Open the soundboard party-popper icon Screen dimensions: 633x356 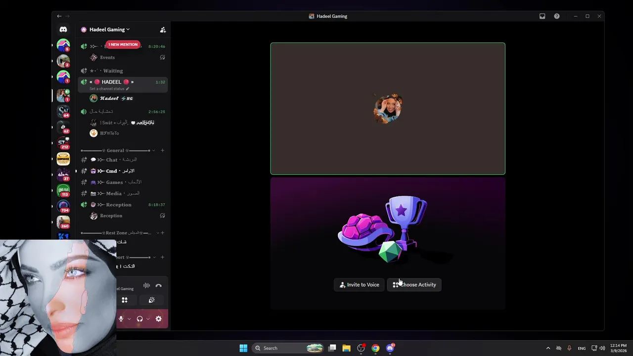(151, 300)
